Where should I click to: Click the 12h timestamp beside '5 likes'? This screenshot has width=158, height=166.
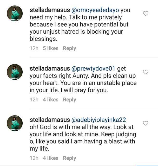point(34,48)
